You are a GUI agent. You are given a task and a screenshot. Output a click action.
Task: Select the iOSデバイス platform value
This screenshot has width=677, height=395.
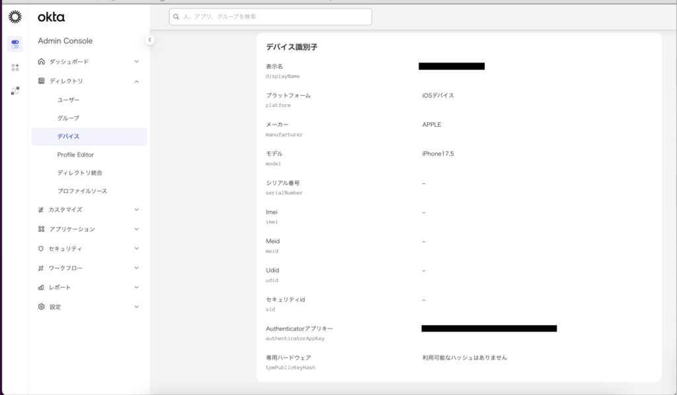click(x=438, y=95)
